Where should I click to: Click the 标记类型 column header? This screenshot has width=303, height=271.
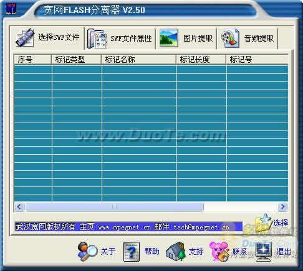[76, 60]
